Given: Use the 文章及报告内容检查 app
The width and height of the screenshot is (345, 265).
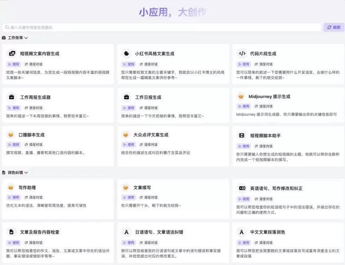Looking at the screenshot, I should pyautogui.click(x=14, y=243).
